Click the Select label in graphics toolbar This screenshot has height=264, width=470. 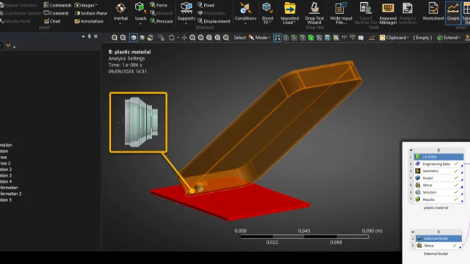[240, 37]
